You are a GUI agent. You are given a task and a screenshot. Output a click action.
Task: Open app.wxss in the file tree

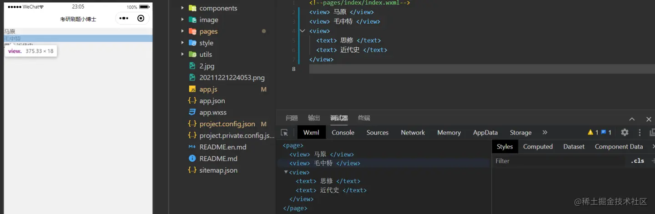point(213,112)
